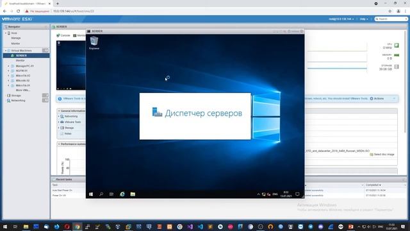Open Monitor under Host
Screen dimensions: 410x231
tap(15, 44)
